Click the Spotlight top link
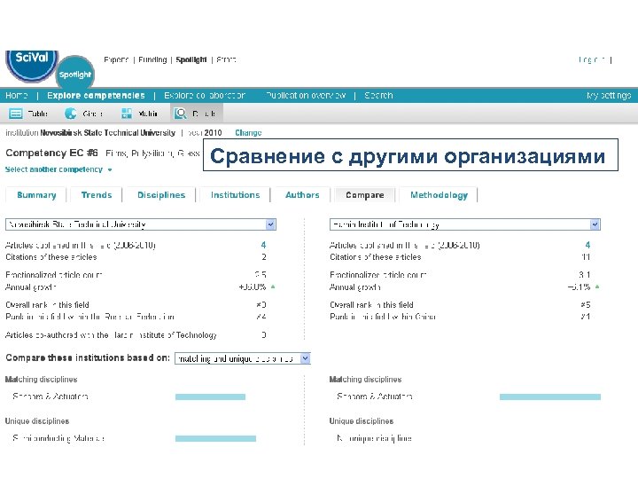 191,60
